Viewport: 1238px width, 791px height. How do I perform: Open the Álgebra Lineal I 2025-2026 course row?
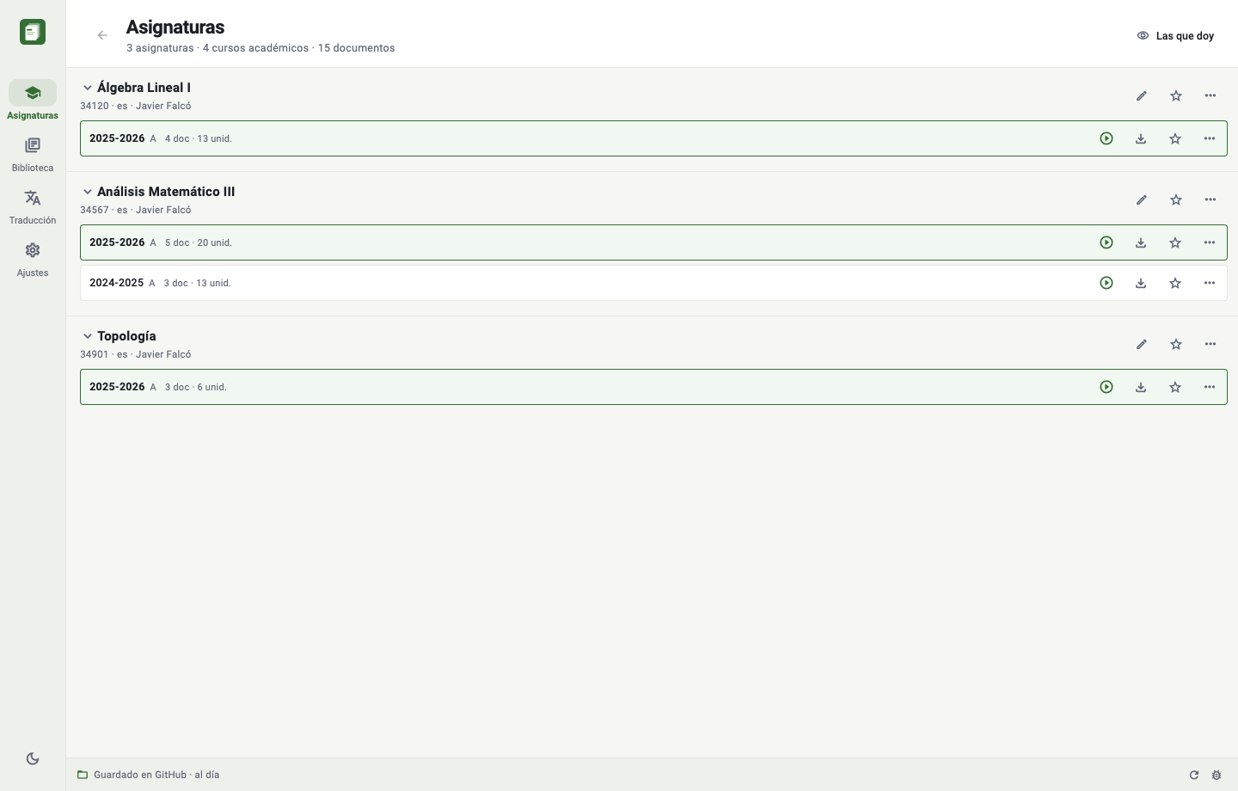tap(653, 138)
